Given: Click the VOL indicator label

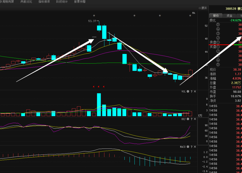Looking at the screenshot, I should (183, 91).
